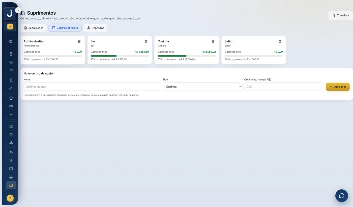Screen dimensions: 353x207
Task: Click the R$ 5.952,22 Cozinha amount
Action: [x=209, y=52]
